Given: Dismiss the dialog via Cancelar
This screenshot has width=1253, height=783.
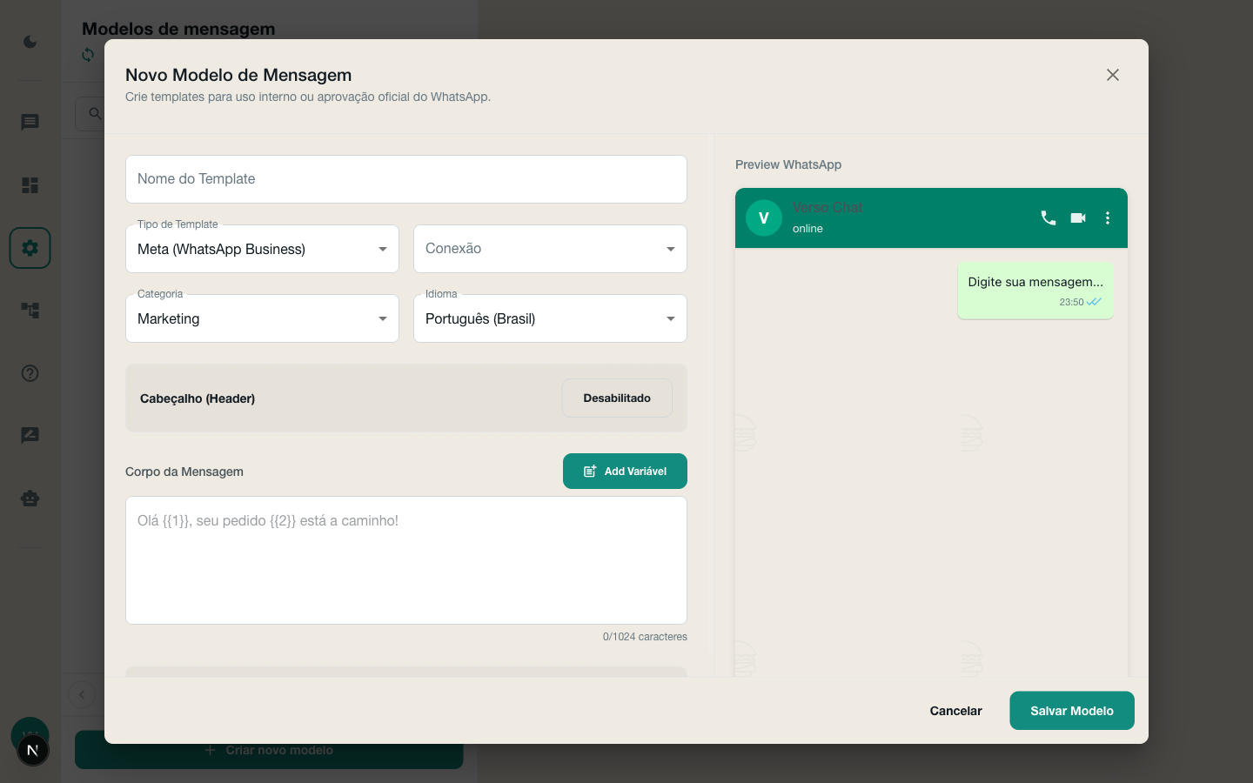Looking at the screenshot, I should click(955, 711).
